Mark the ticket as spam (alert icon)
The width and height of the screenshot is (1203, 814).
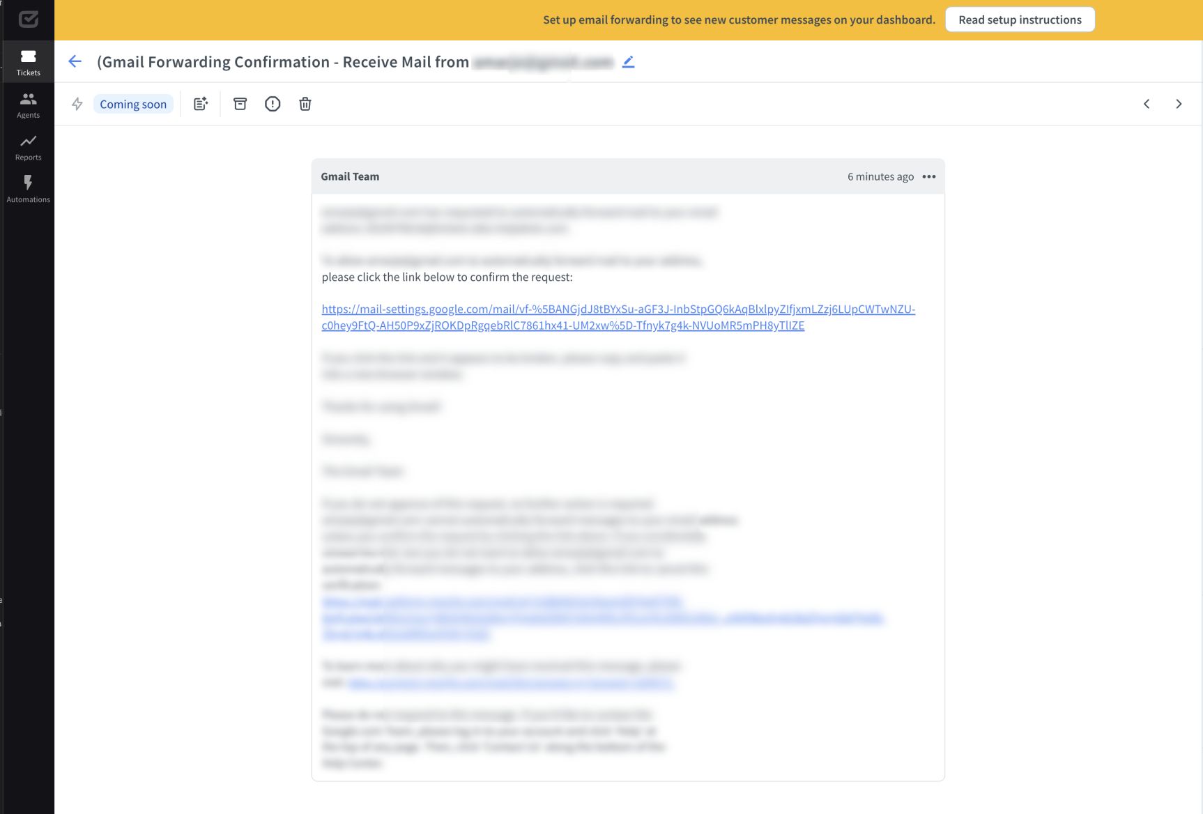coord(273,103)
